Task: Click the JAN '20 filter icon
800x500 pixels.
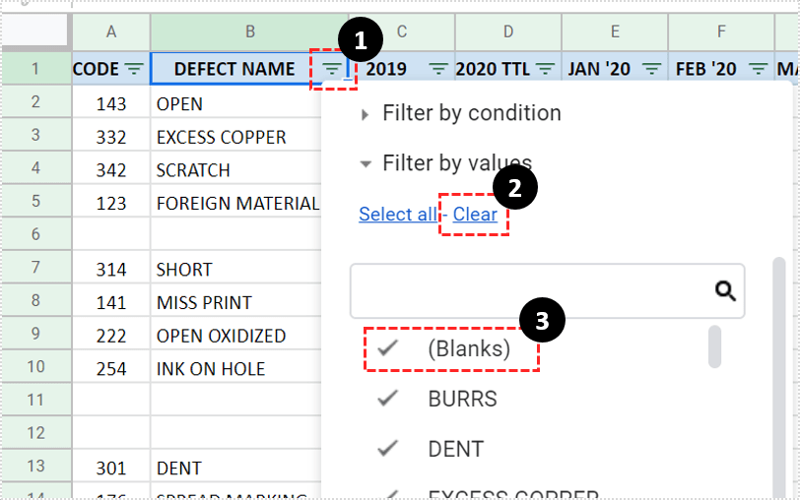Action: (651, 69)
